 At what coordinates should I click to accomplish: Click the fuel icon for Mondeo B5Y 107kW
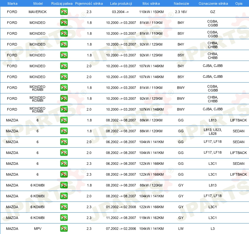coord(64,77)
